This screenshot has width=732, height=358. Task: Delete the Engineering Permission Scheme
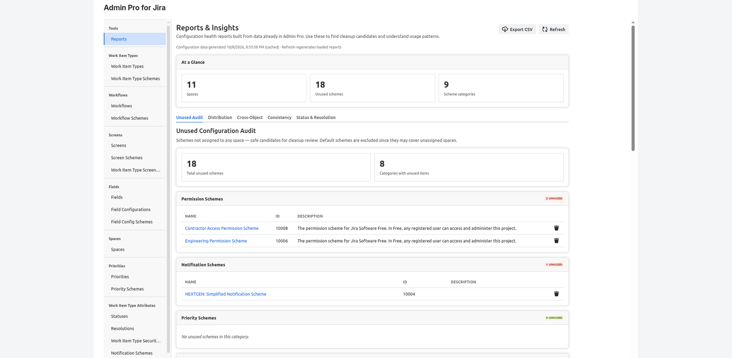click(556, 241)
